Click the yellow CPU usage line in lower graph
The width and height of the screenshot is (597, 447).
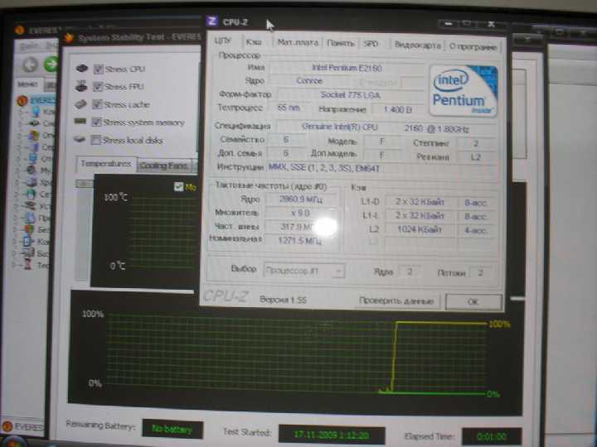tap(442, 323)
